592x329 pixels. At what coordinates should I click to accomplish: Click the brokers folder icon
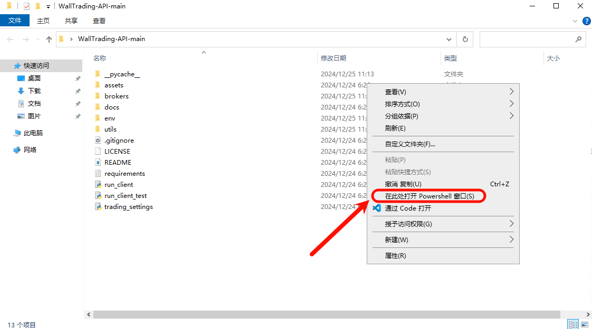(98, 96)
